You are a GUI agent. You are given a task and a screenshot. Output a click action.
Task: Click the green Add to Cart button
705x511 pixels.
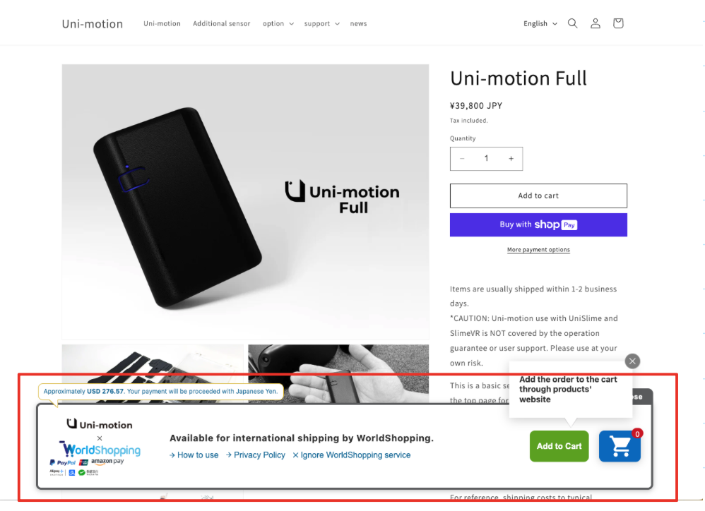559,446
